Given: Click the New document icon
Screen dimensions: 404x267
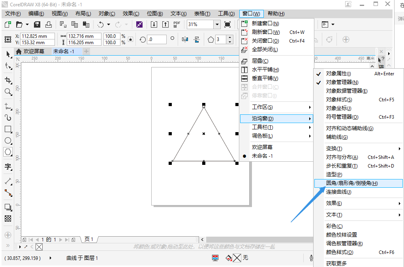Looking at the screenshot, I should coord(8,24).
